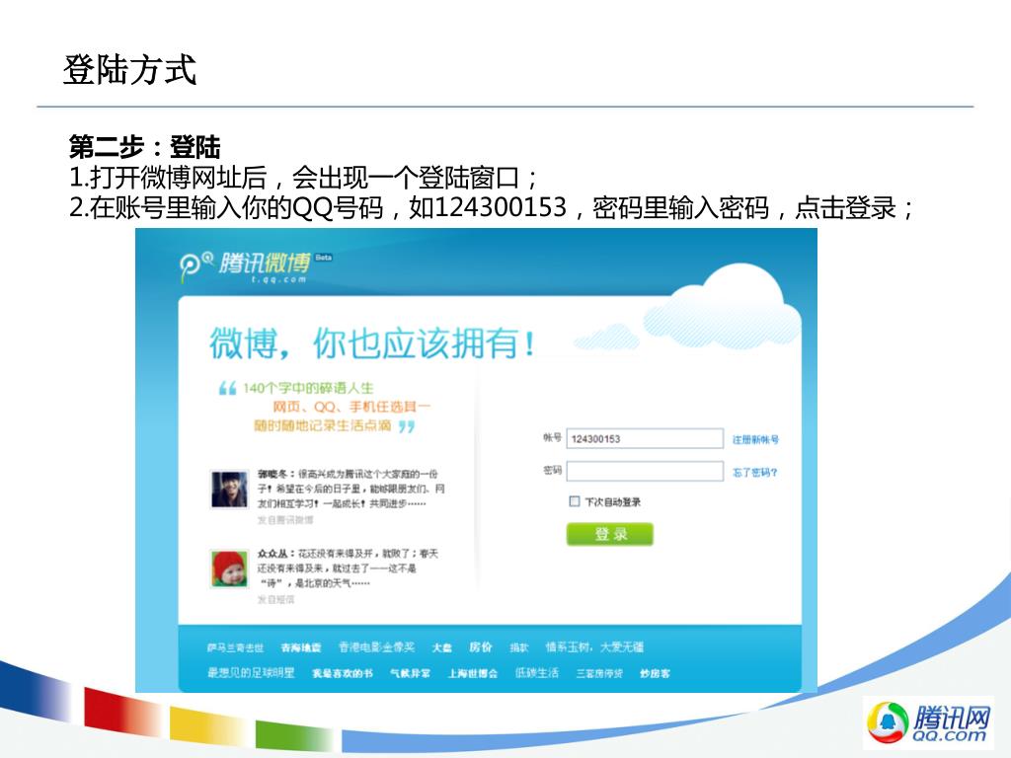Click the t.qq.com address under the logo

278,279
